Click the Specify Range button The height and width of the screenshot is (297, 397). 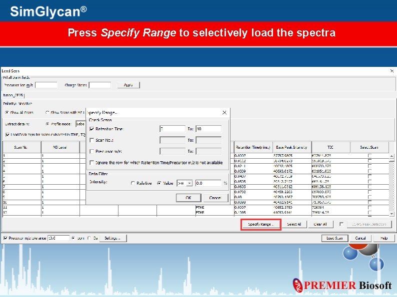[261, 224]
